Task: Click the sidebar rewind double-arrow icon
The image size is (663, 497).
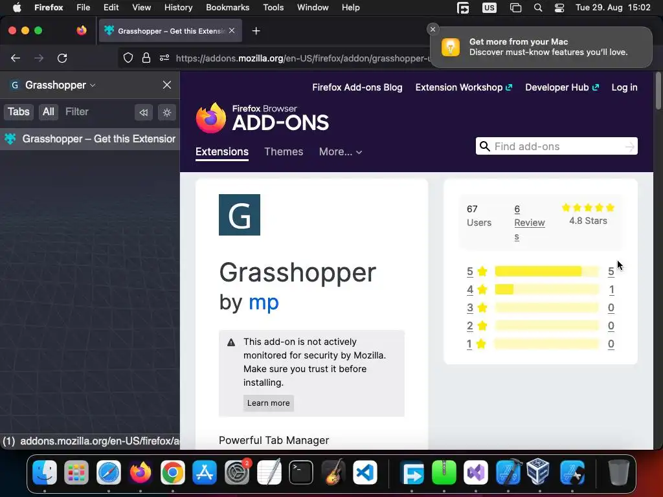Action: (x=144, y=113)
